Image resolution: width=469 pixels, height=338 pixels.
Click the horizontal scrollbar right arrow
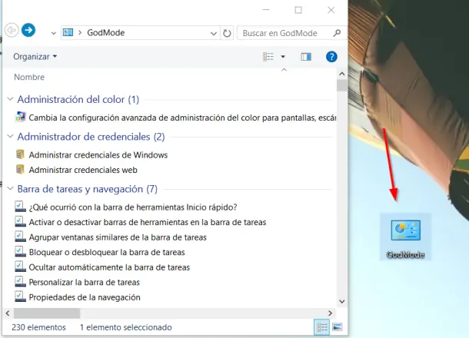330,313
